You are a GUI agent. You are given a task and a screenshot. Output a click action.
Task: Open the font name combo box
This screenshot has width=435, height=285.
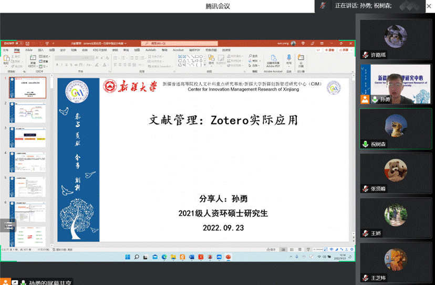68,58
